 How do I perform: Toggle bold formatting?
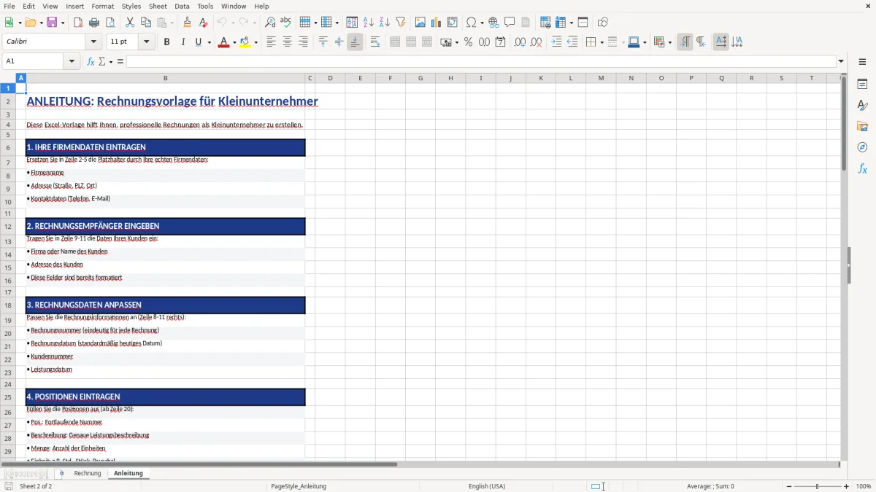(x=166, y=42)
